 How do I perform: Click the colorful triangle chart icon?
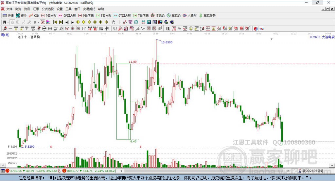click(x=48, y=22)
